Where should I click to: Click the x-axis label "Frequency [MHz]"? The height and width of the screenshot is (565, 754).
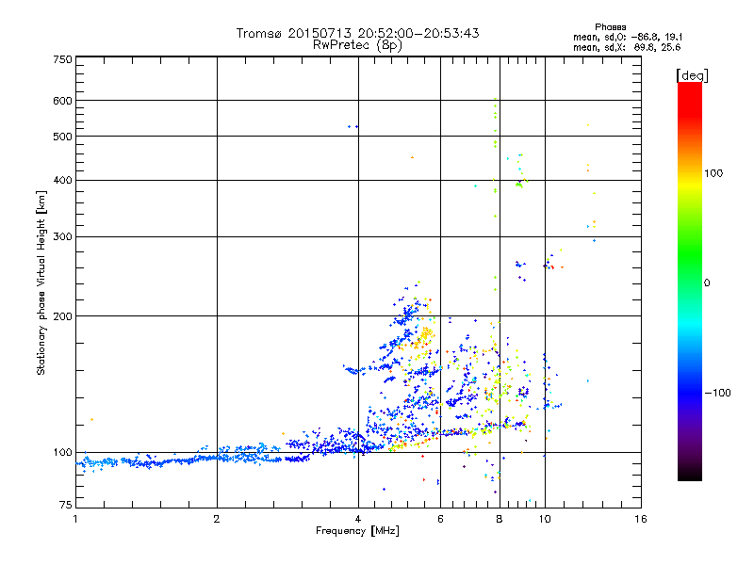(x=357, y=531)
